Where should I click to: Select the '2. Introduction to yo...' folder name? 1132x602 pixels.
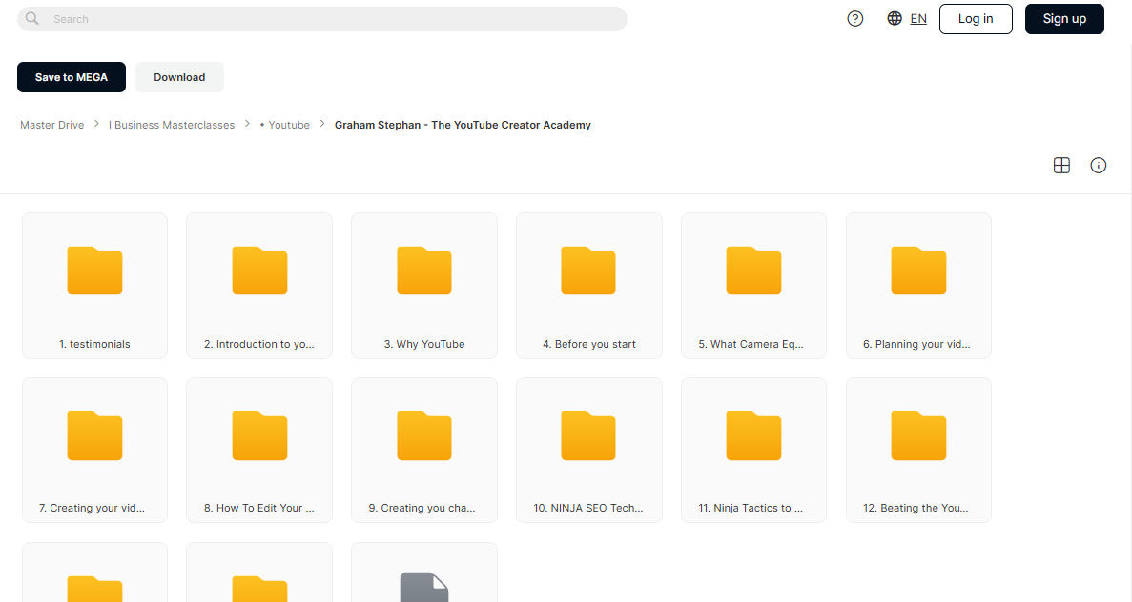(x=259, y=344)
